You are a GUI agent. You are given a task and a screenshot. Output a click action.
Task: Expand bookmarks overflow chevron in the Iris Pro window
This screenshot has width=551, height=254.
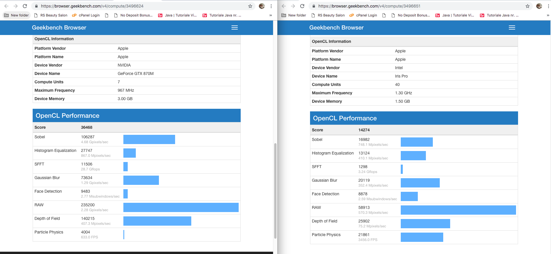click(x=548, y=15)
